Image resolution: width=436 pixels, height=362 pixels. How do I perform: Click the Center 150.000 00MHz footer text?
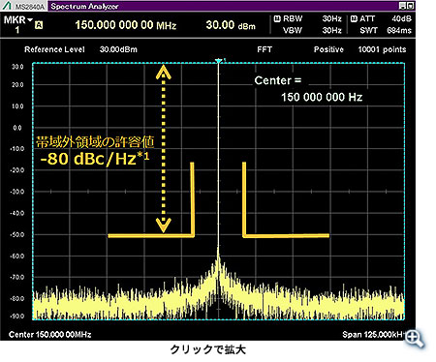pos(50,334)
